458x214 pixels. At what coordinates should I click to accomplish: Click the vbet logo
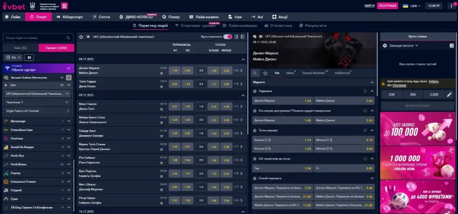14,6
